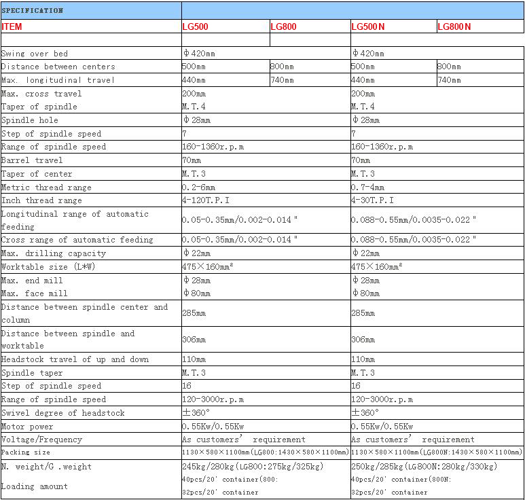Click the Swing over bed row label
The width and height of the screenshot is (525, 500).
click(35, 54)
